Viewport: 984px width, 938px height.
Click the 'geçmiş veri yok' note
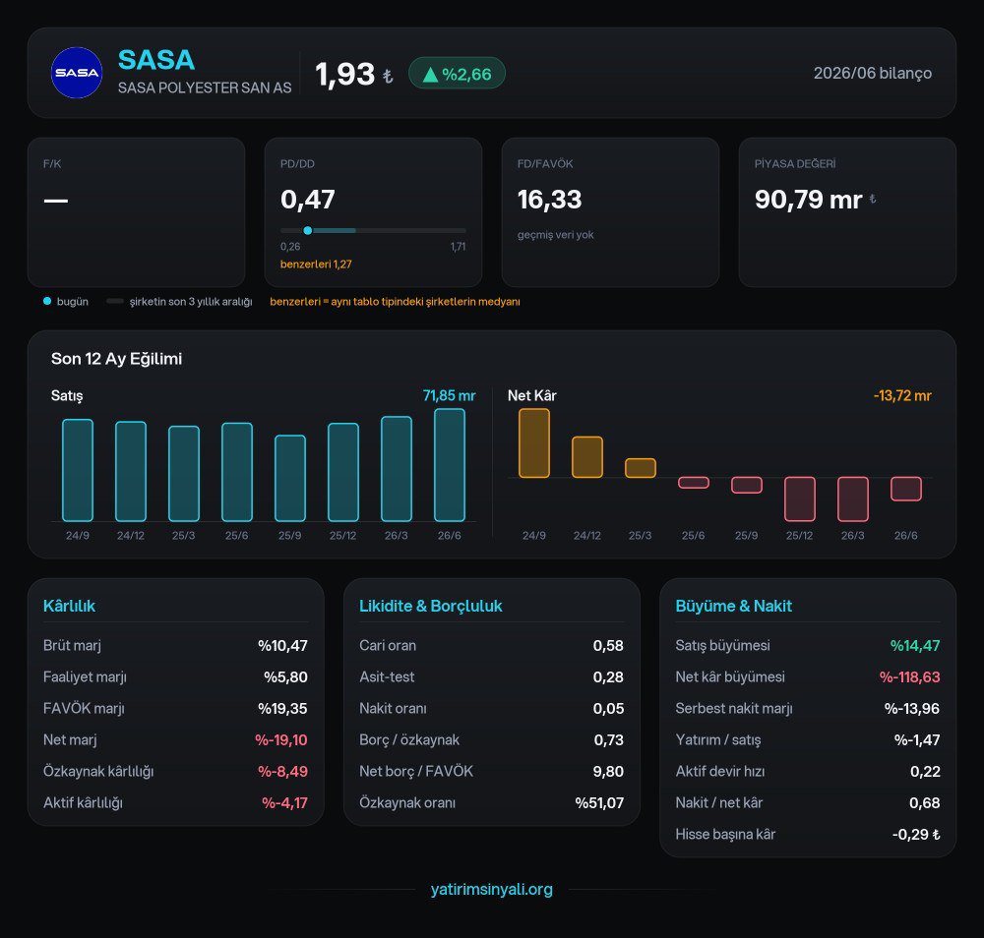coord(555,234)
